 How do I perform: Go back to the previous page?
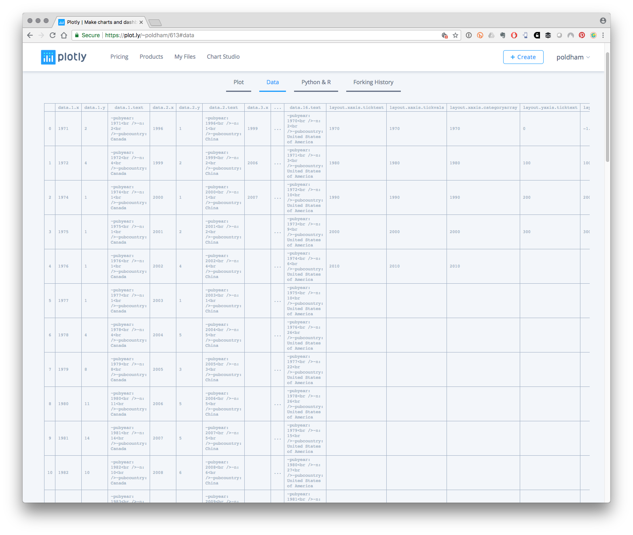[x=30, y=35]
